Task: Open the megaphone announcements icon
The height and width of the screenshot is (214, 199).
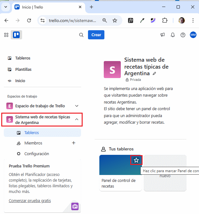Action: (162, 35)
